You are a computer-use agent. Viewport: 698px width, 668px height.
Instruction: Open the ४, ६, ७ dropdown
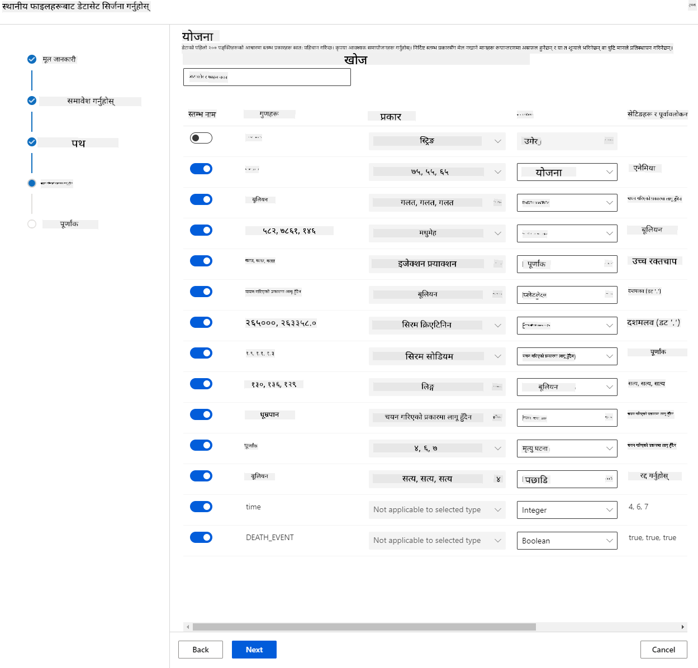(x=437, y=448)
